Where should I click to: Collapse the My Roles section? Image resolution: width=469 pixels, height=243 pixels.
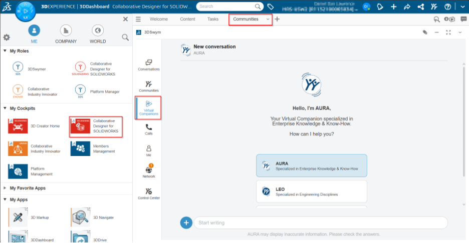pos(5,50)
